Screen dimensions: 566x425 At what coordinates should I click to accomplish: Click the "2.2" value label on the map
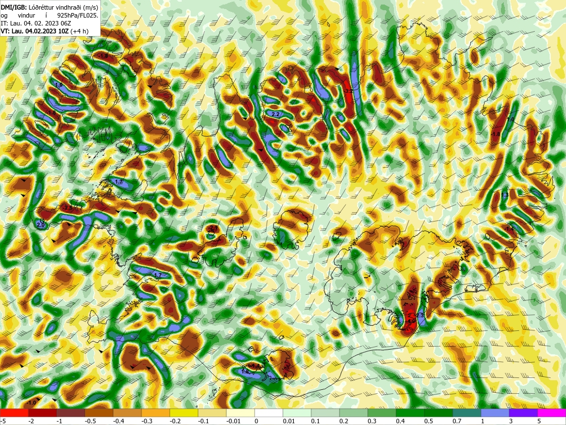275,114
